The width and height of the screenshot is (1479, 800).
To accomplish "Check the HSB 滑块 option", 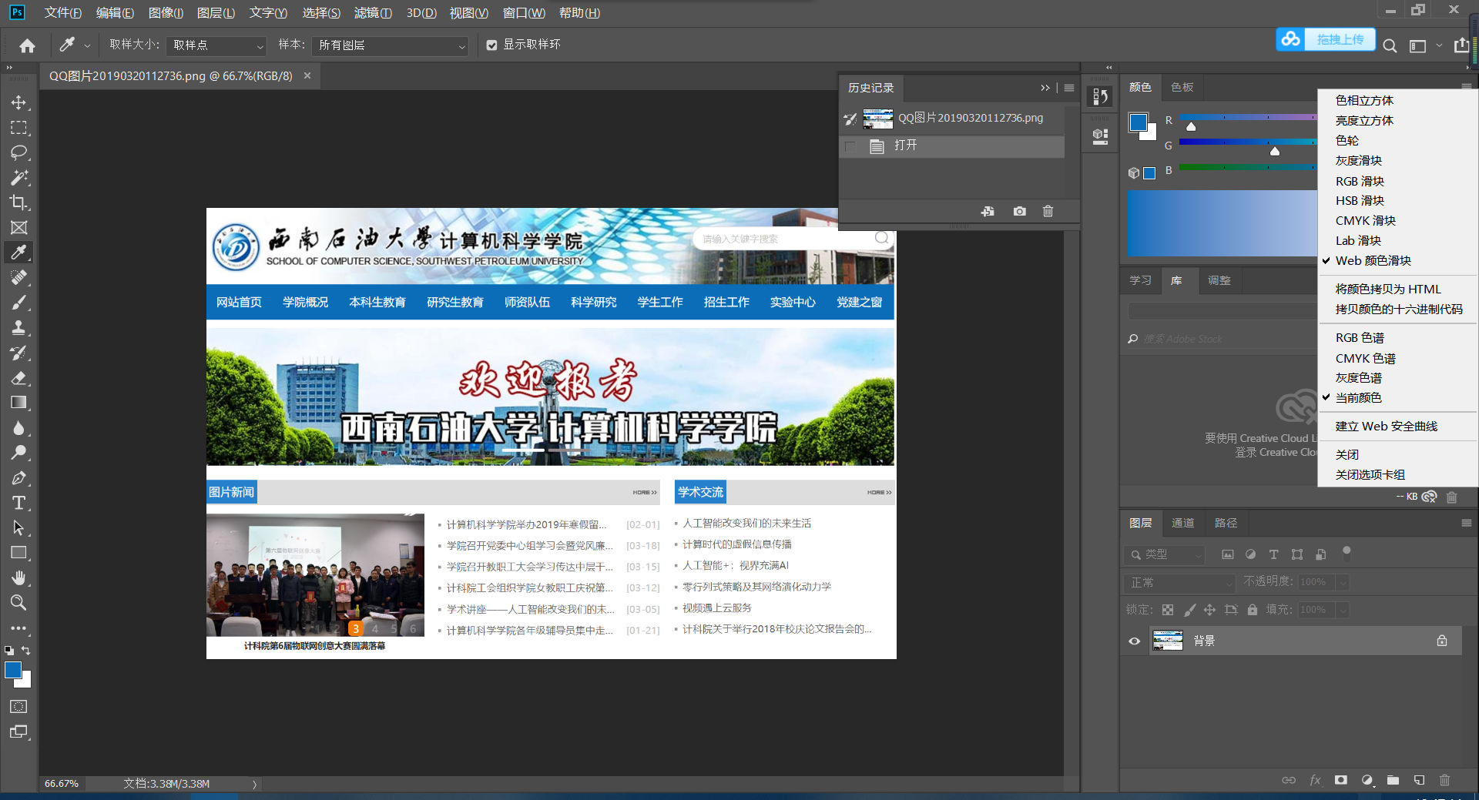I will point(1360,201).
